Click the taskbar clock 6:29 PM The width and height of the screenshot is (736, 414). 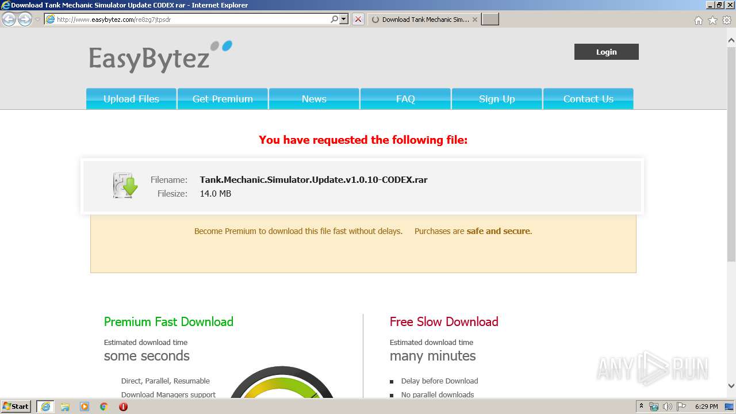[x=706, y=407]
